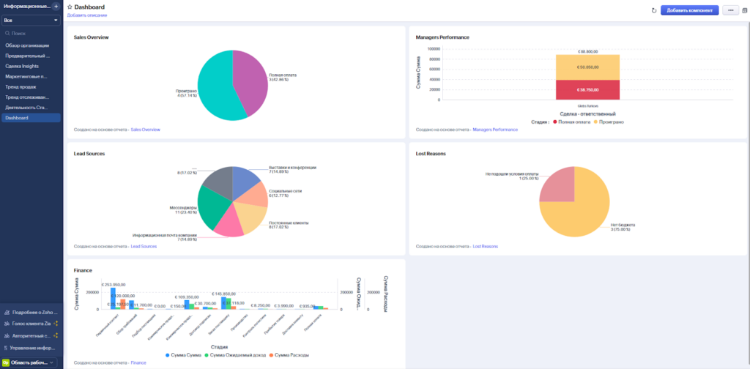Click the plus icon in the sidebar header

[56, 7]
